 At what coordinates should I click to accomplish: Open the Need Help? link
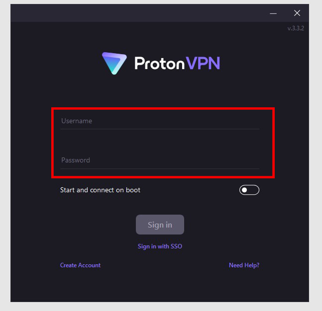tap(244, 265)
